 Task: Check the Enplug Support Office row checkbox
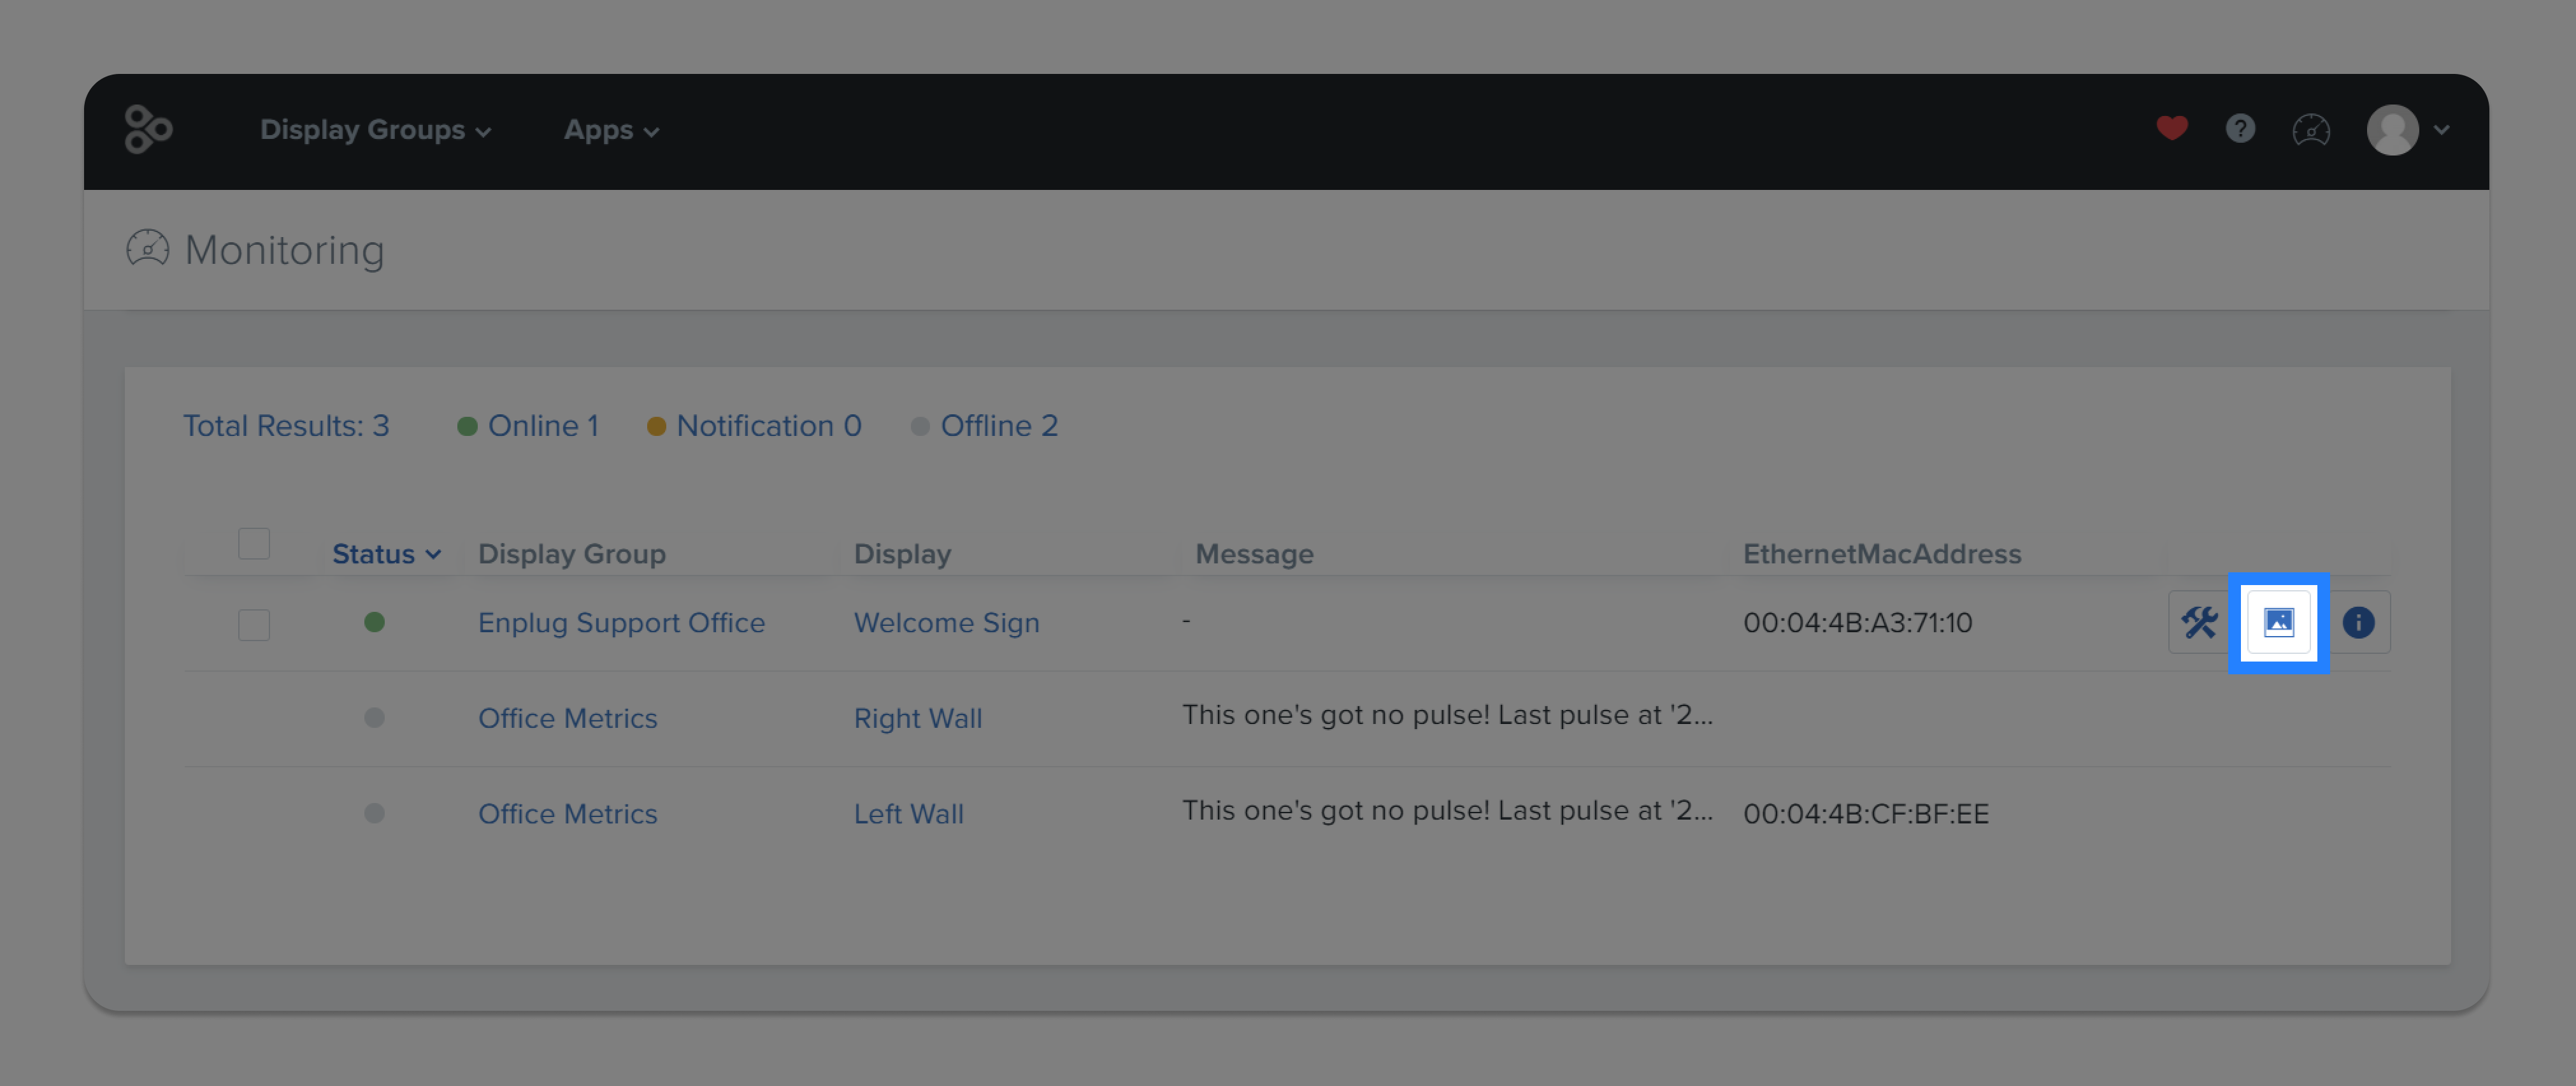point(254,625)
